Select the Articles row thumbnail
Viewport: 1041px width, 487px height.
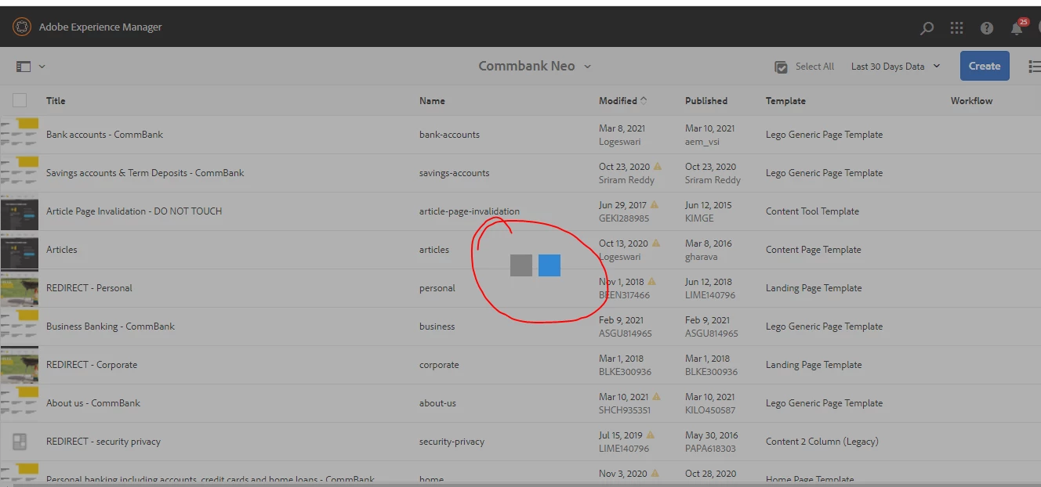click(20, 250)
